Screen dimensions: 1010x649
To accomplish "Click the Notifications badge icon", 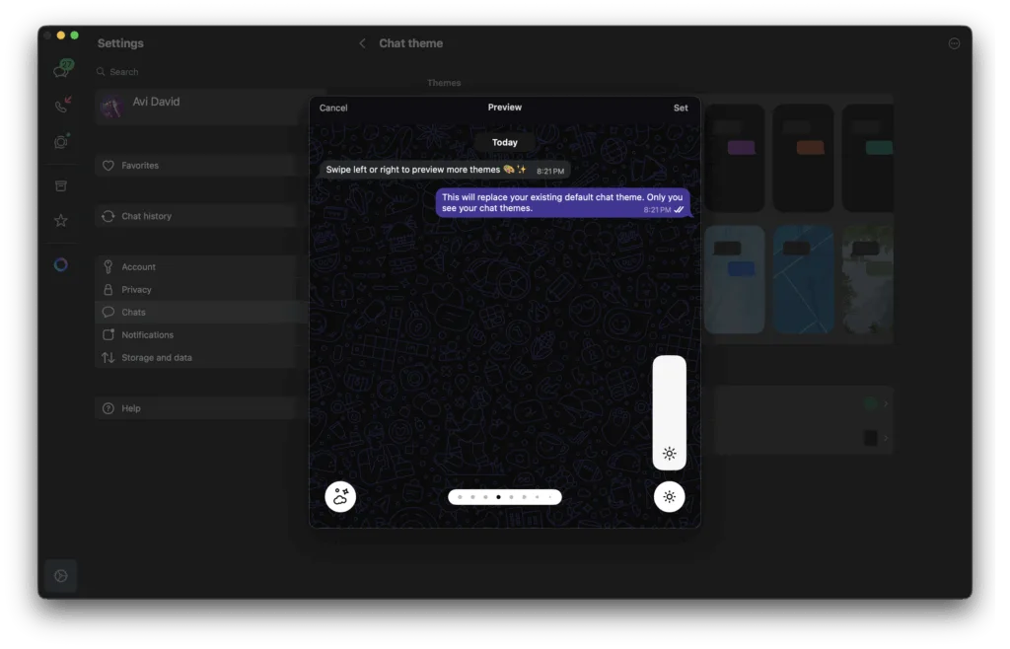I will click(x=108, y=334).
